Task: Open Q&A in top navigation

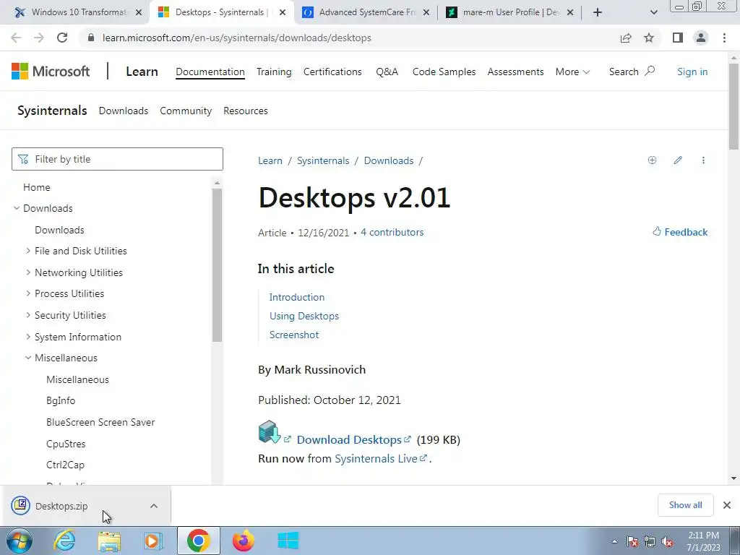Action: 387,72
